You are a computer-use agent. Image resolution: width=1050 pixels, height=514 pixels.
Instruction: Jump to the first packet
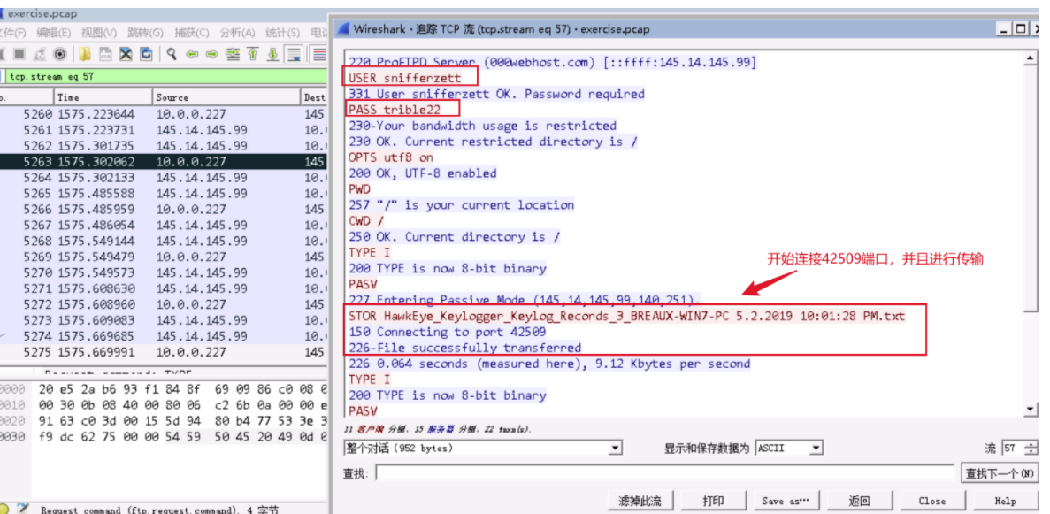point(252,54)
